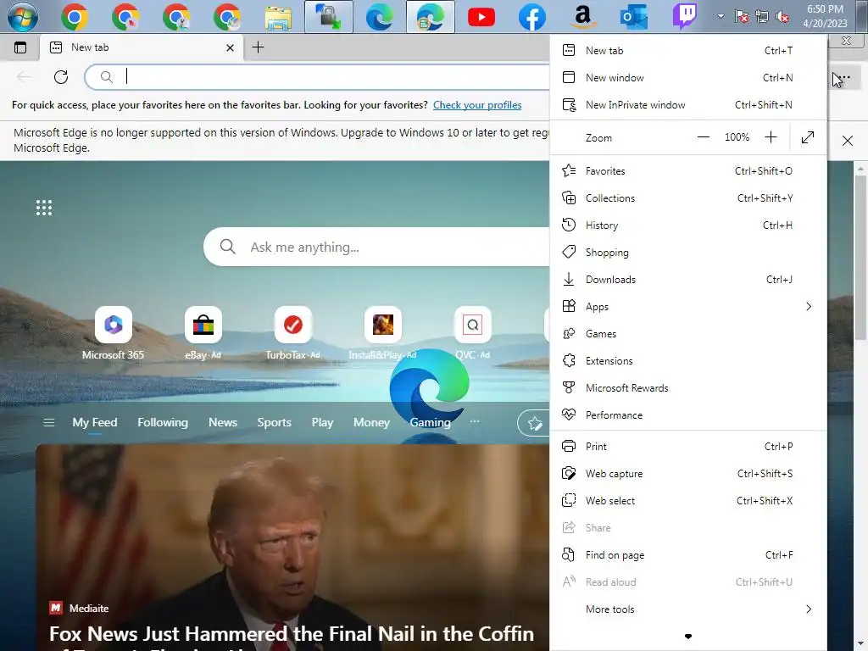Viewport: 868px width, 651px height.
Task: Open Performance from the menu
Action: click(688, 415)
